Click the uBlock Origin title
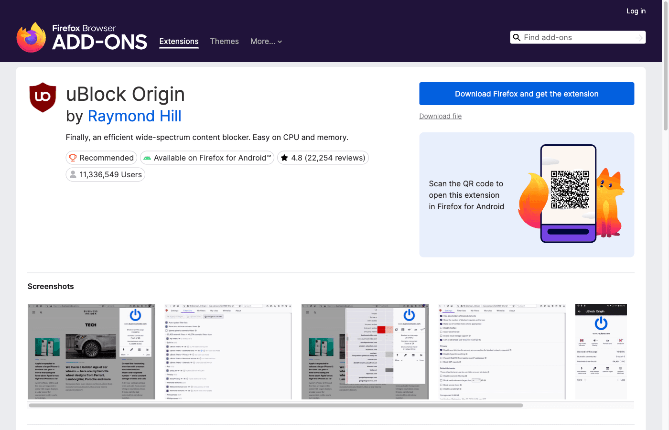The width and height of the screenshot is (669, 430). point(125,94)
